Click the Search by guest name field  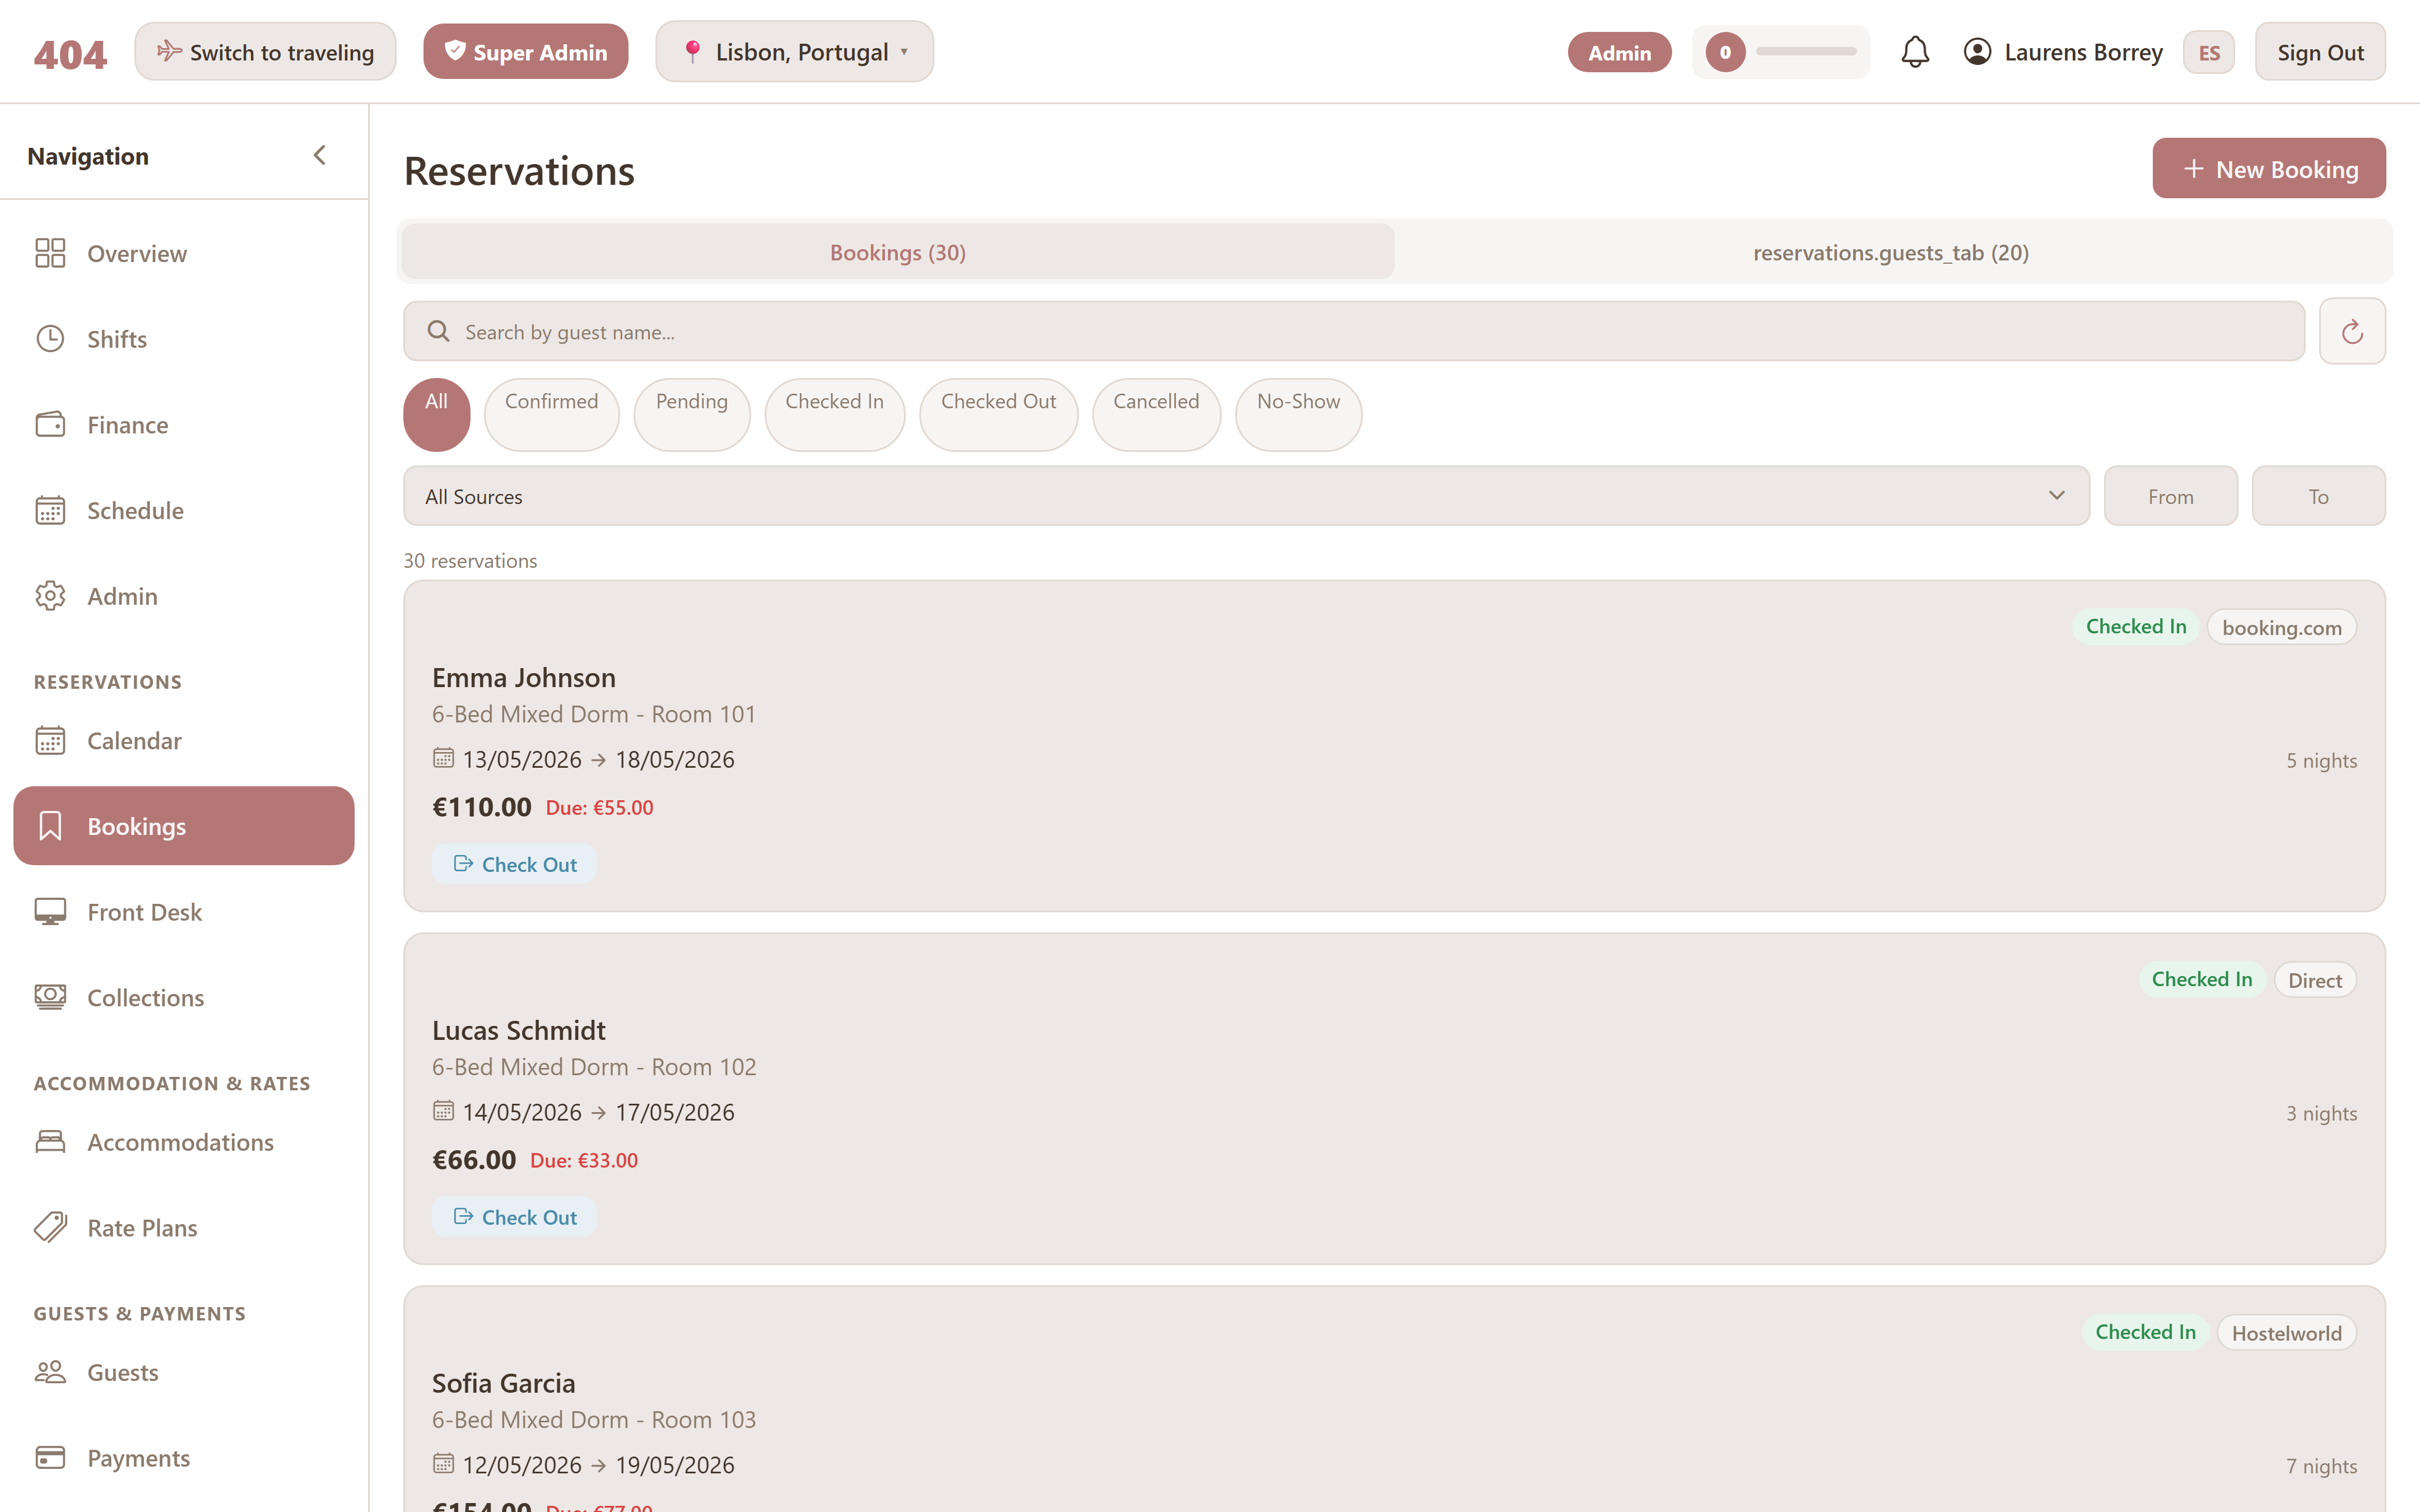[1354, 331]
